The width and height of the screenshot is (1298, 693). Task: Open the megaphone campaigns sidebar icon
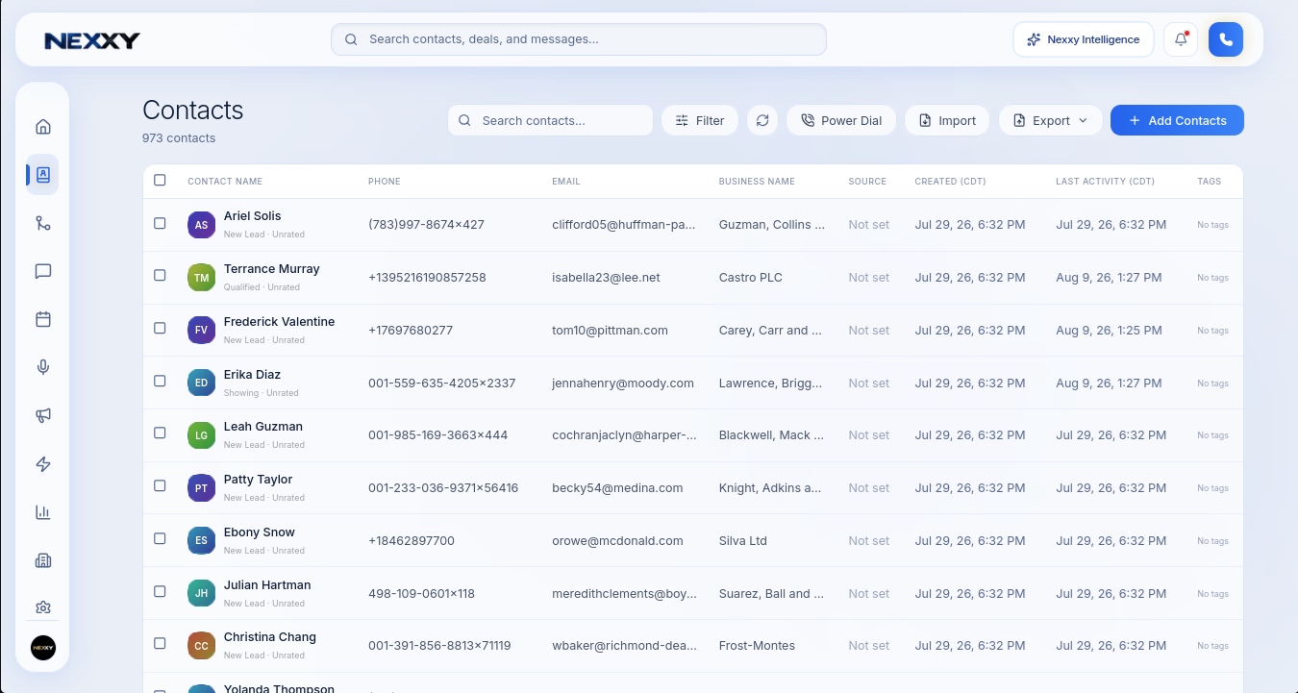pyautogui.click(x=42, y=415)
